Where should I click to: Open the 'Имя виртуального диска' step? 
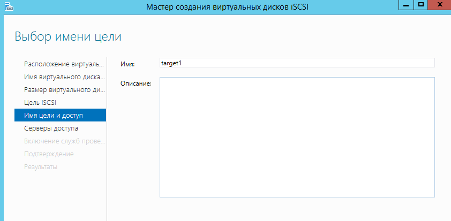(63, 77)
